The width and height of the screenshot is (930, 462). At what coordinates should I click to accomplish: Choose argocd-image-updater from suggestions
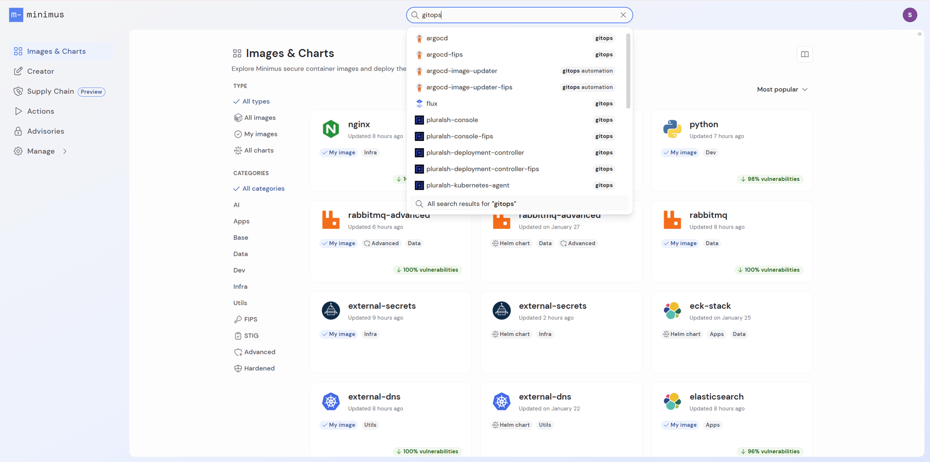[517, 71]
